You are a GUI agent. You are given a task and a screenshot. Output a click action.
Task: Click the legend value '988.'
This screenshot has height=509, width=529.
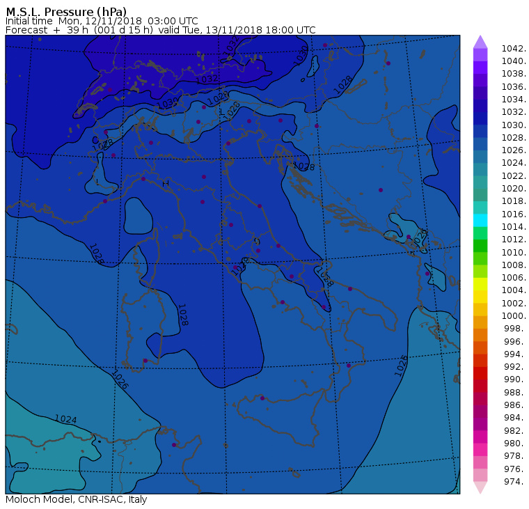point(515,392)
